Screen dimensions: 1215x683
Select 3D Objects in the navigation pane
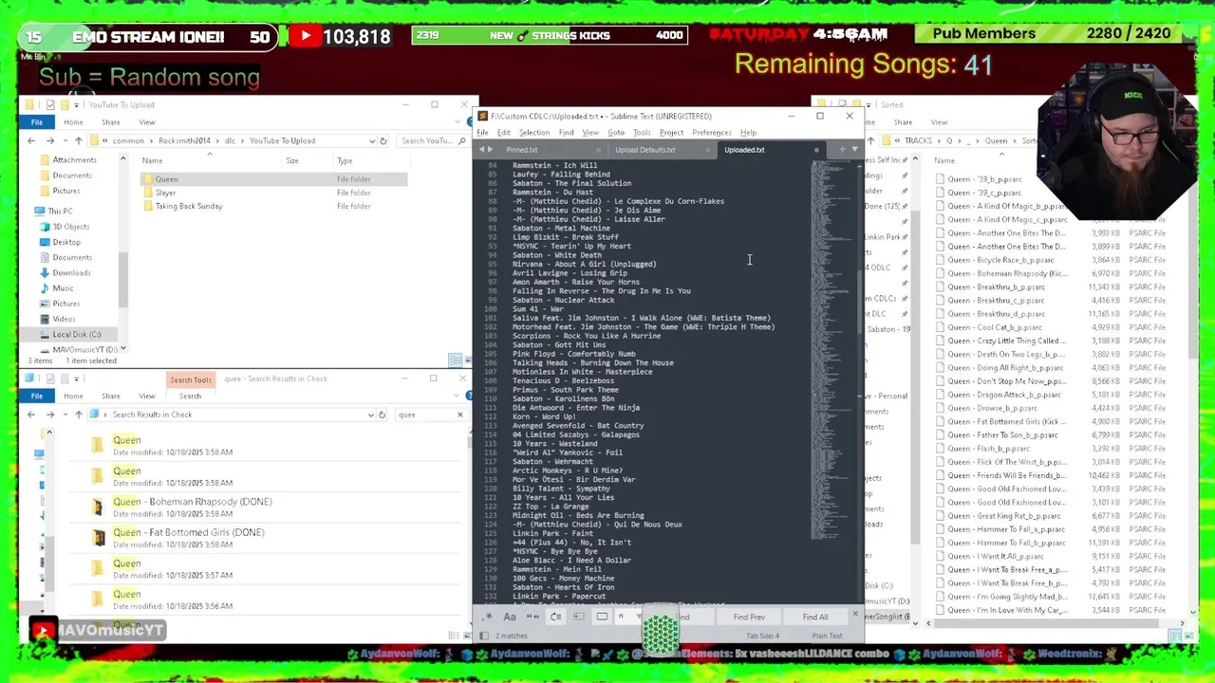(71, 227)
